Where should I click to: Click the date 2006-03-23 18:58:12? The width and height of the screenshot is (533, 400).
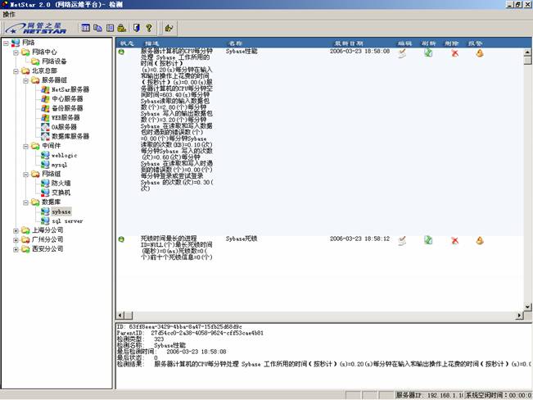click(359, 239)
